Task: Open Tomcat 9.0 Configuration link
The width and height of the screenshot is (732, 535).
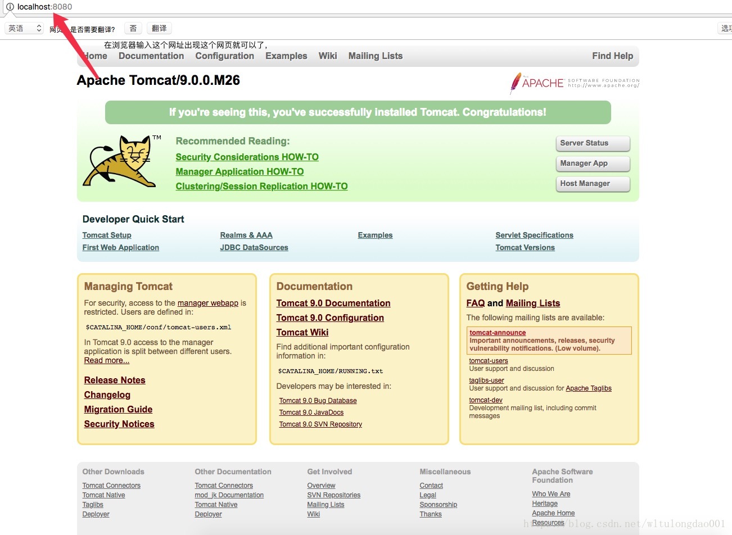Action: coord(330,318)
